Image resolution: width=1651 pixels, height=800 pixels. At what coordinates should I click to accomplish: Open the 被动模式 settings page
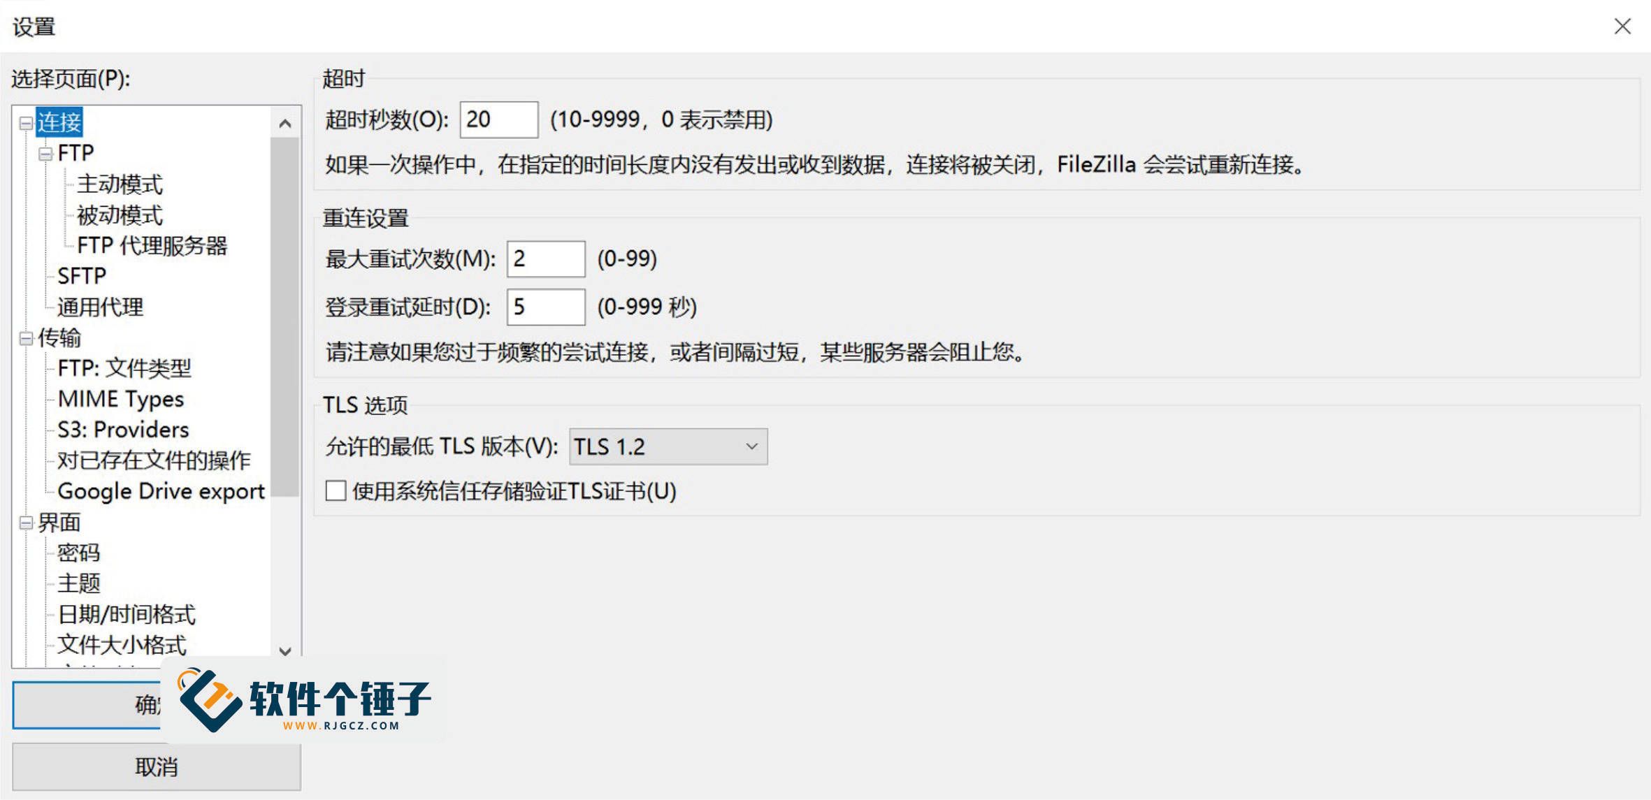pos(120,214)
